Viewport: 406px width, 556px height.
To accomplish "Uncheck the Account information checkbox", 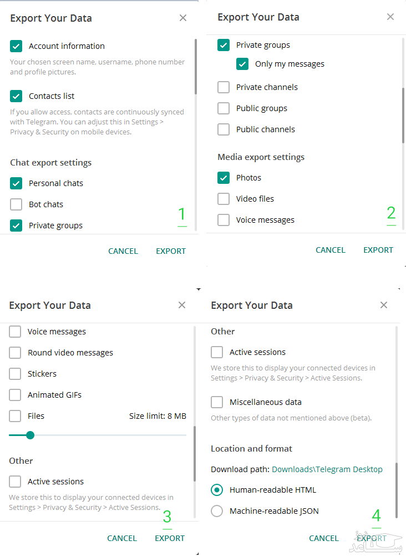I will coord(16,46).
